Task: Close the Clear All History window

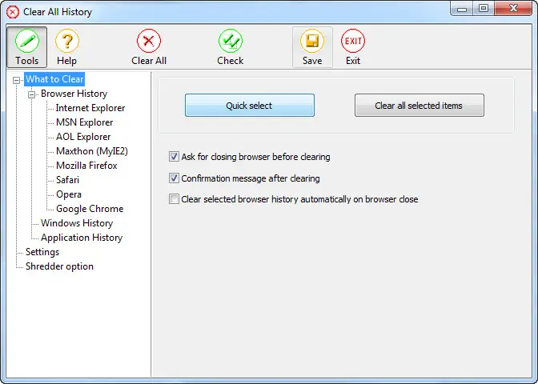Action: pyautogui.click(x=513, y=9)
